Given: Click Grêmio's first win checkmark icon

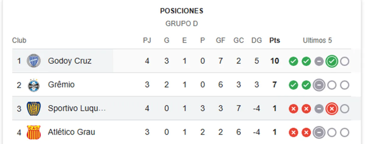Looking at the screenshot, I should [293, 85].
